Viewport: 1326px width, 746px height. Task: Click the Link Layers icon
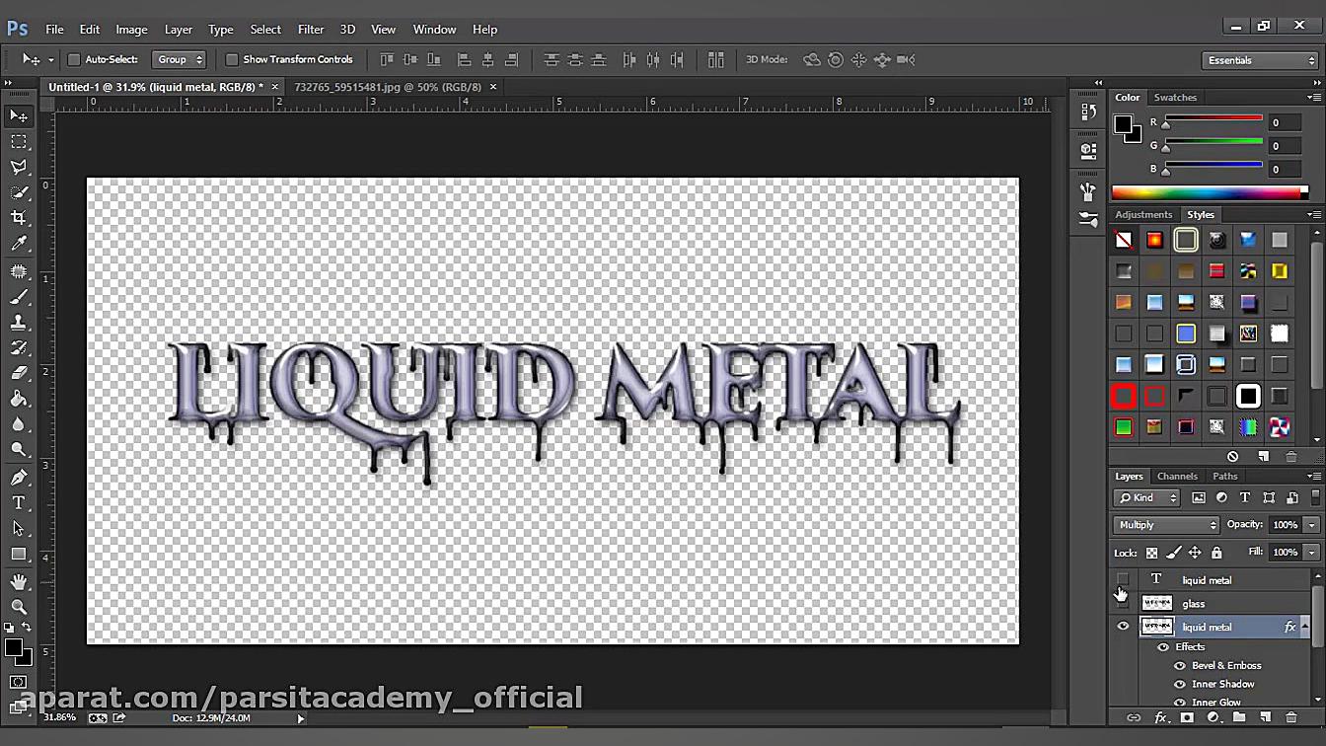[1133, 717]
